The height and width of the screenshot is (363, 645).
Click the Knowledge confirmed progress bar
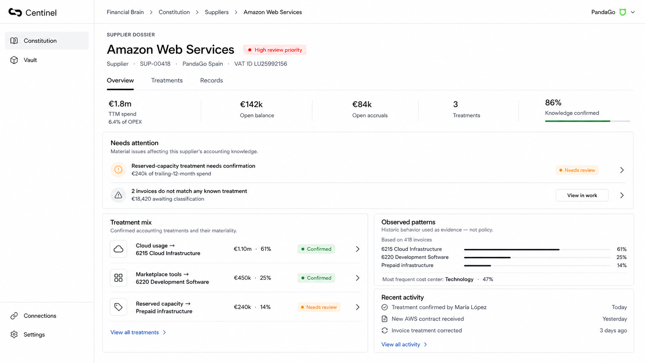[x=587, y=121]
